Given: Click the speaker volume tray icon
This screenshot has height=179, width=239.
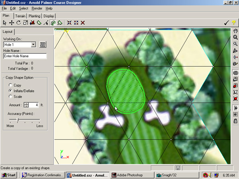Looking at the screenshot, I should 211,175.
